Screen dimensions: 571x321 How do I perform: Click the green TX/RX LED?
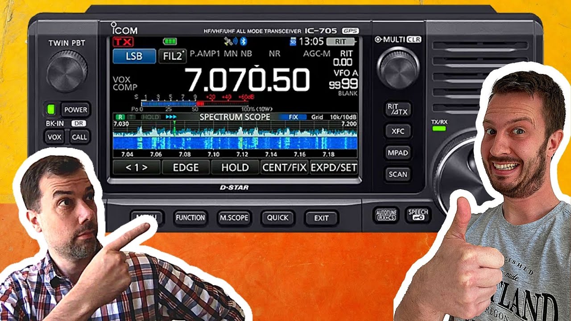coord(439,129)
